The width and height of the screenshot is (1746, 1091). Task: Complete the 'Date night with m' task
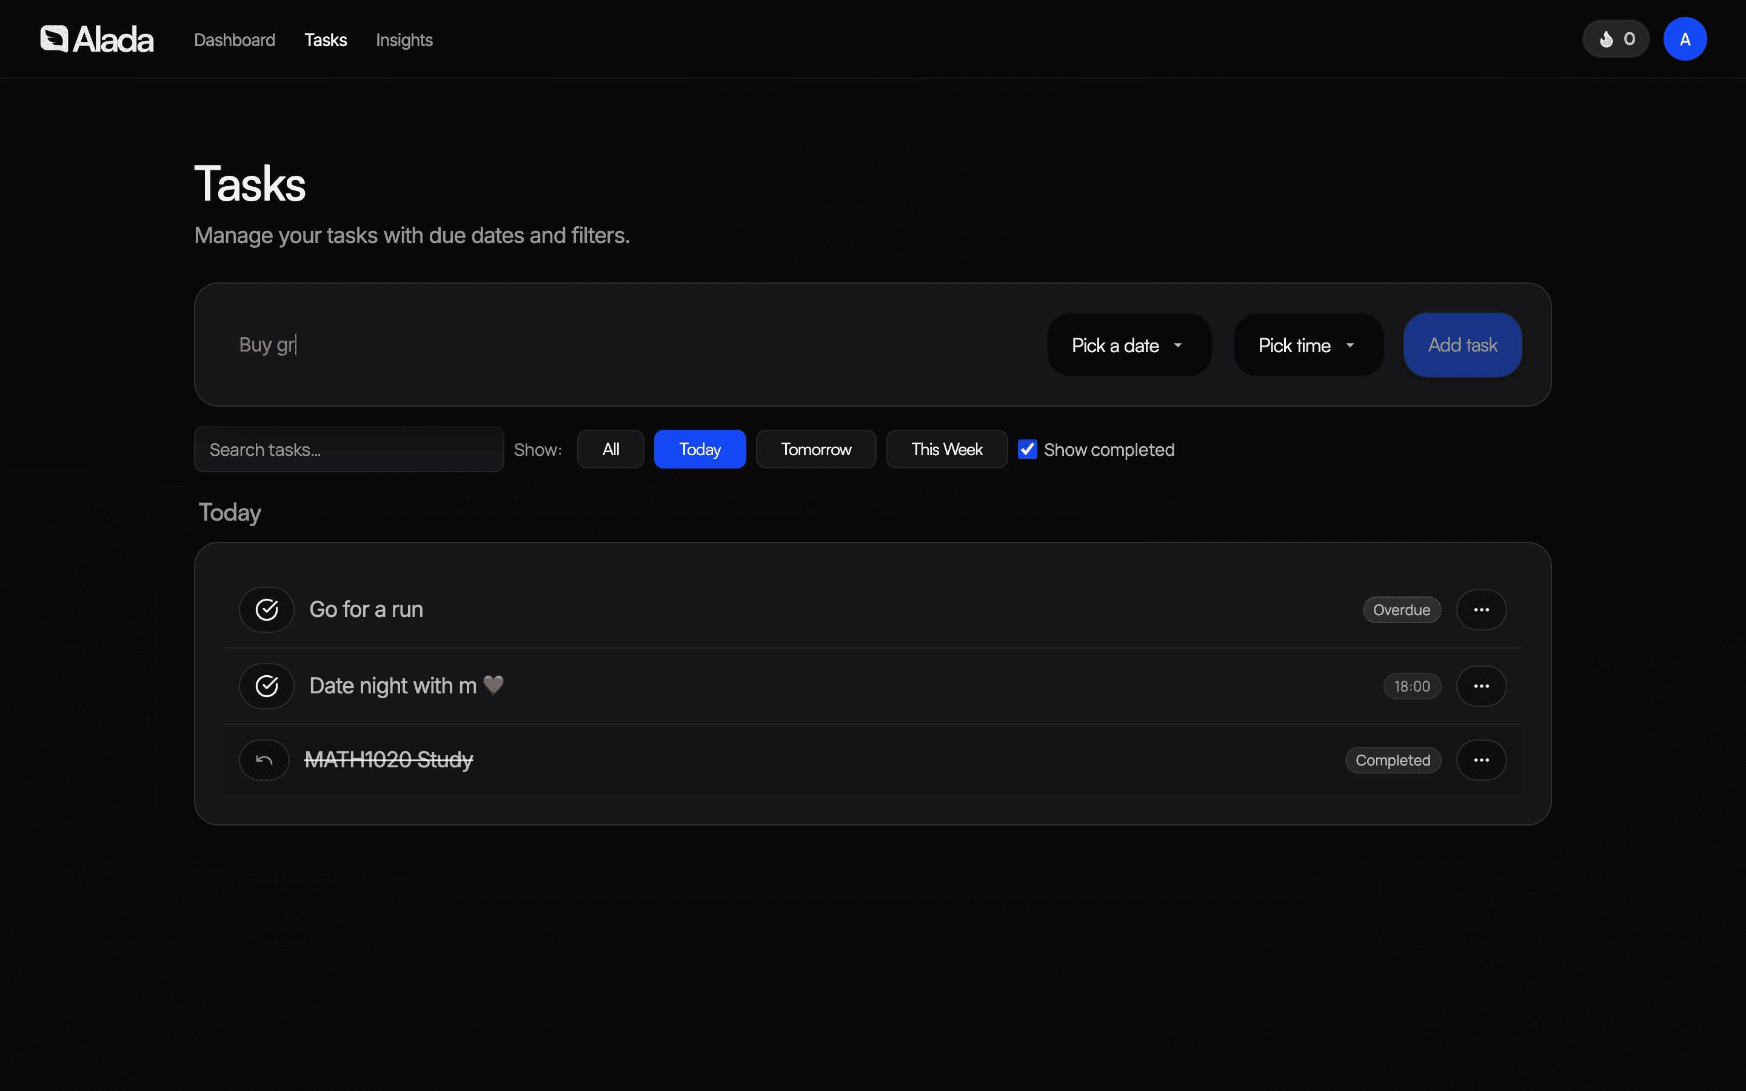266,686
